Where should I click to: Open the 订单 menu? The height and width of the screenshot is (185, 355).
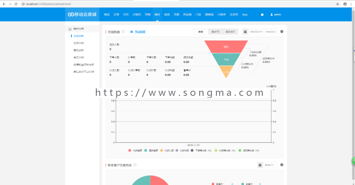coord(116,15)
